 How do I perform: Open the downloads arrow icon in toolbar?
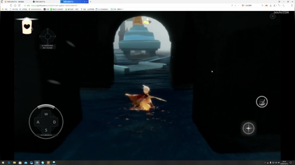[x=270, y=5]
